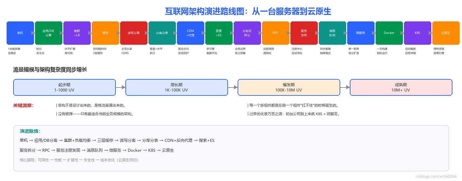Select the caption 到处运行
This screenshot has height=181, width=462.
click(x=382, y=53)
